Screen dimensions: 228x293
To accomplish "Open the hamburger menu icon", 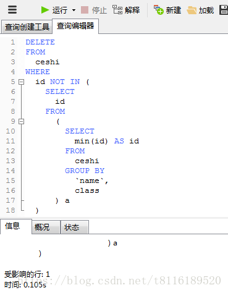I will point(12,10).
